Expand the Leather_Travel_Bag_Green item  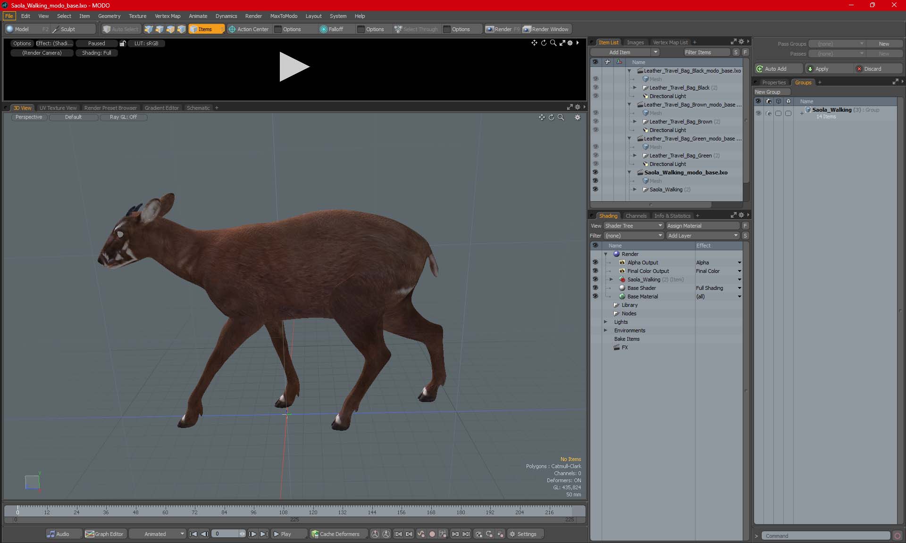(635, 156)
